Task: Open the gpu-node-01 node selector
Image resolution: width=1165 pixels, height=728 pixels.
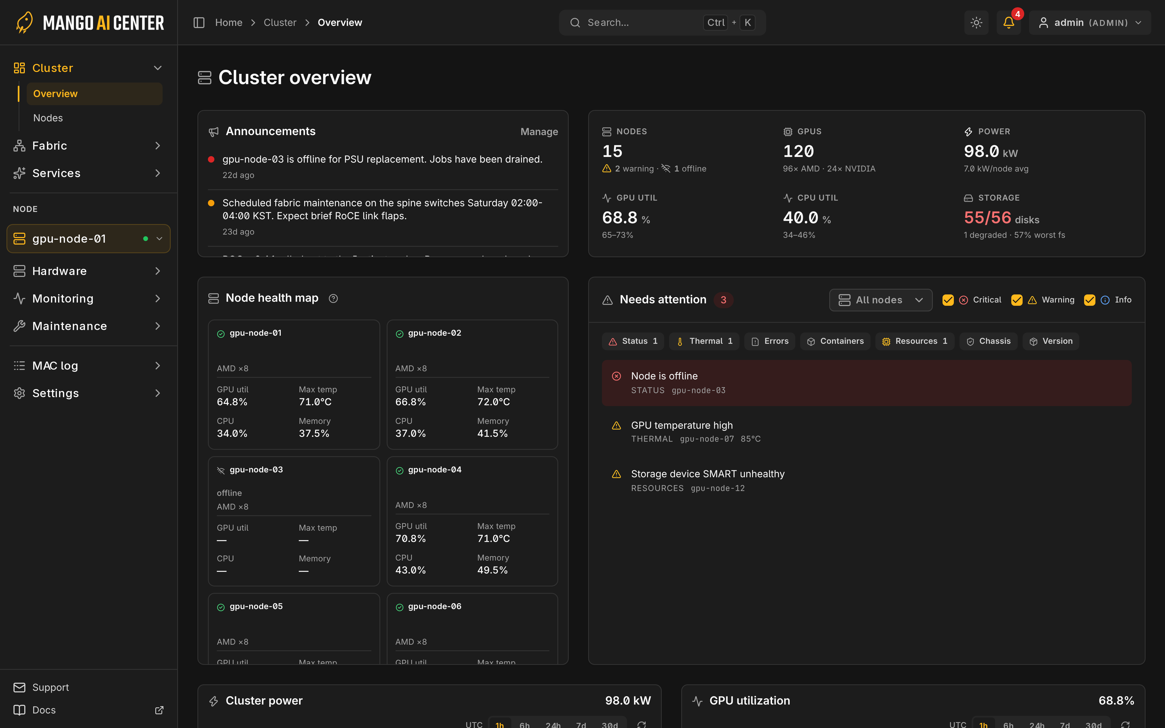Action: click(88, 238)
